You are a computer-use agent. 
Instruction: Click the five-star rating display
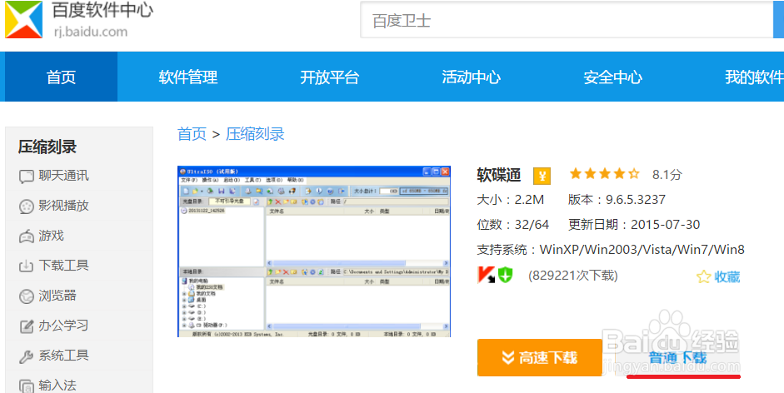click(605, 174)
